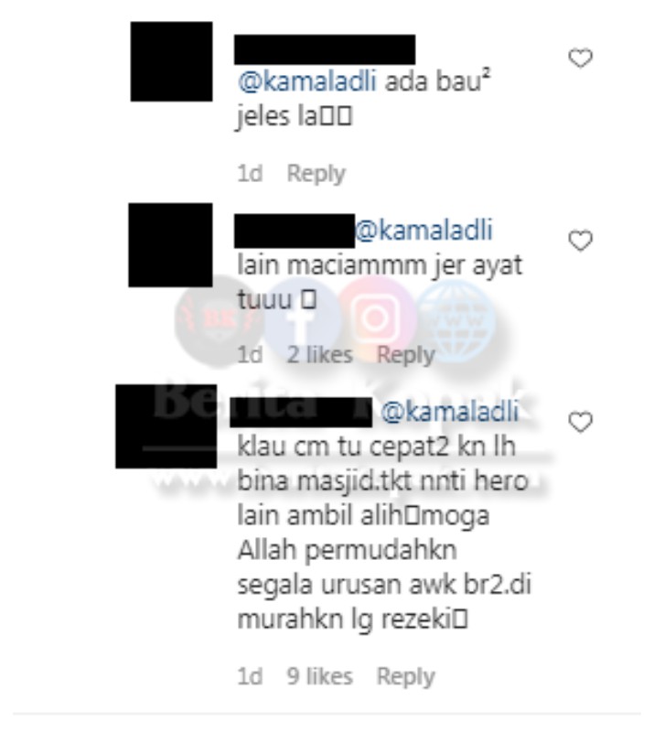This screenshot has width=654, height=732.
Task: Click the 1d timestamp on third comment
Action: (251, 676)
